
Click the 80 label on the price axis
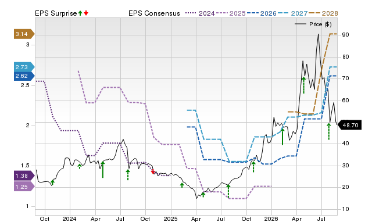(x=345, y=57)
